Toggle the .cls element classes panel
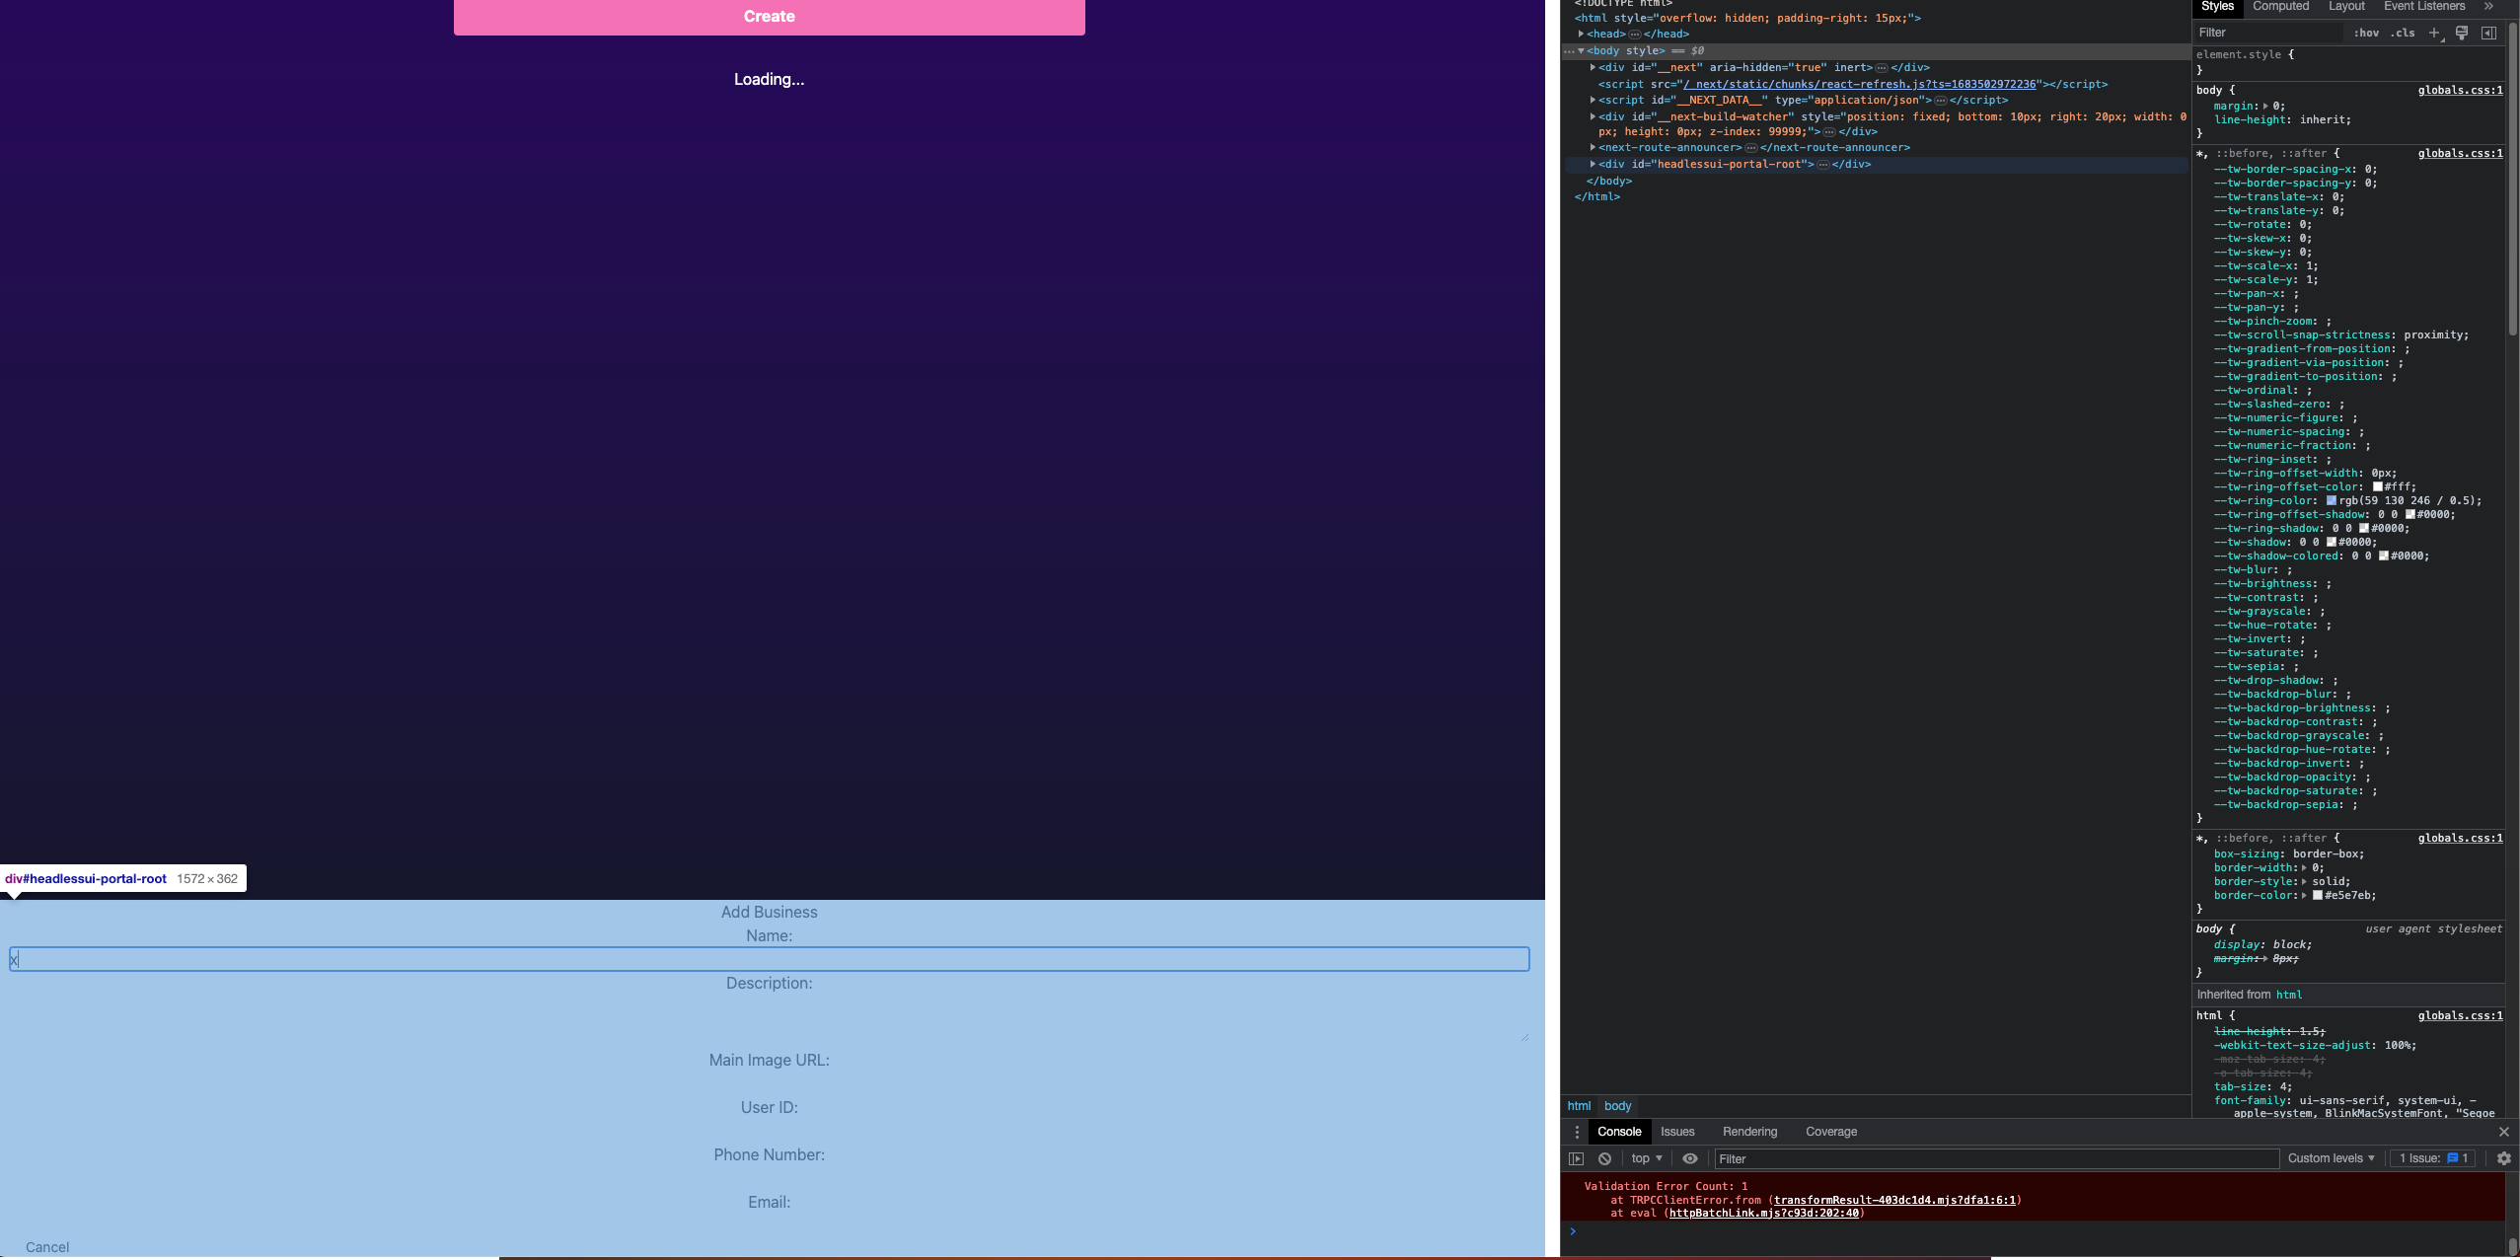Viewport: 2520px width, 1260px height. 2403,33
